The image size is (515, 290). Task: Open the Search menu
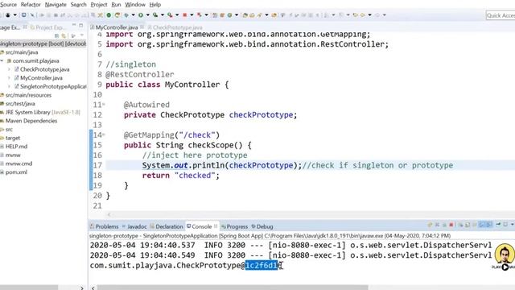79,5
